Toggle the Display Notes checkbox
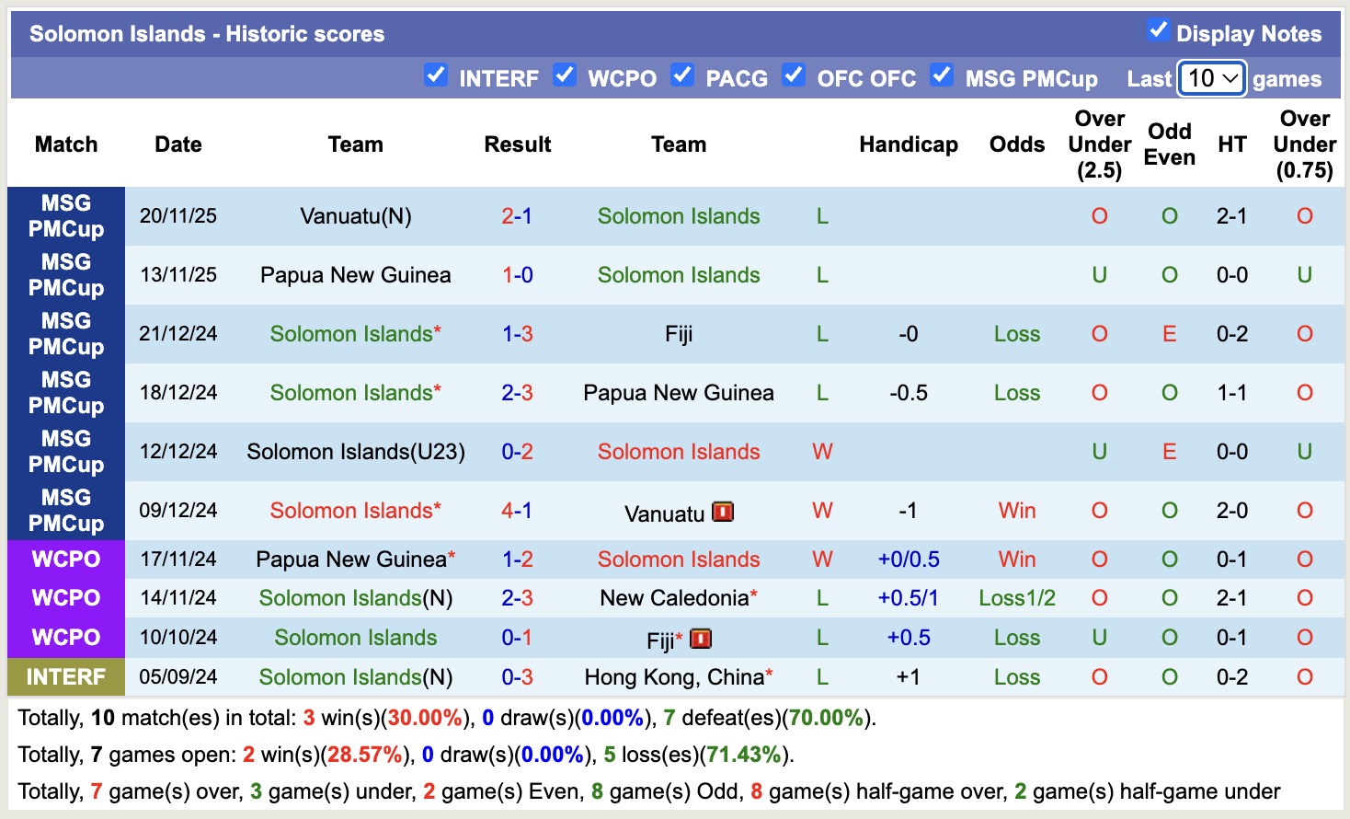 [1158, 30]
